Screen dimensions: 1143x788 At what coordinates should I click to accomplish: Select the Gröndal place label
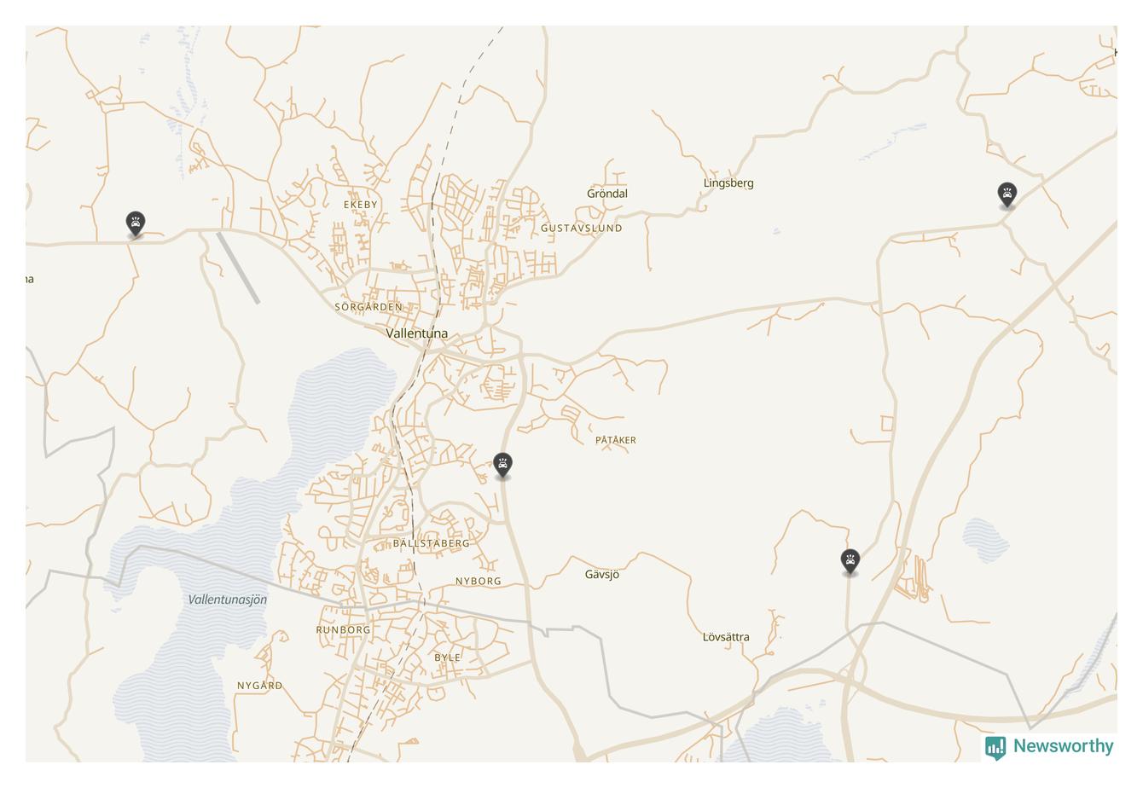click(607, 194)
